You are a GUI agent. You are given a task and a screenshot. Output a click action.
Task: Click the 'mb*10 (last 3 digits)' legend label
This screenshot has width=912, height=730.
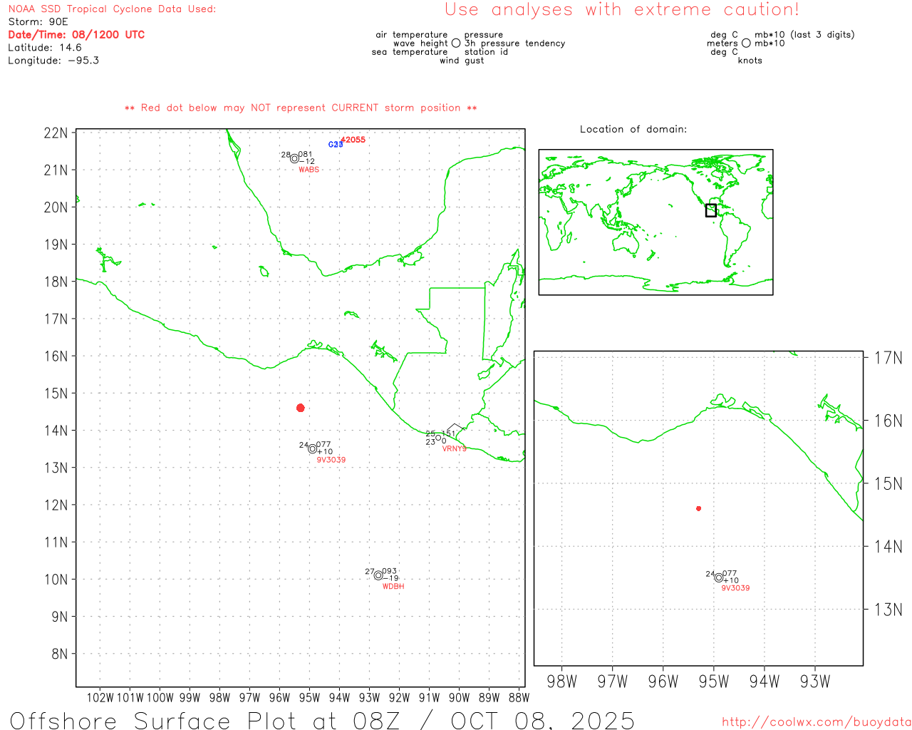(x=804, y=35)
